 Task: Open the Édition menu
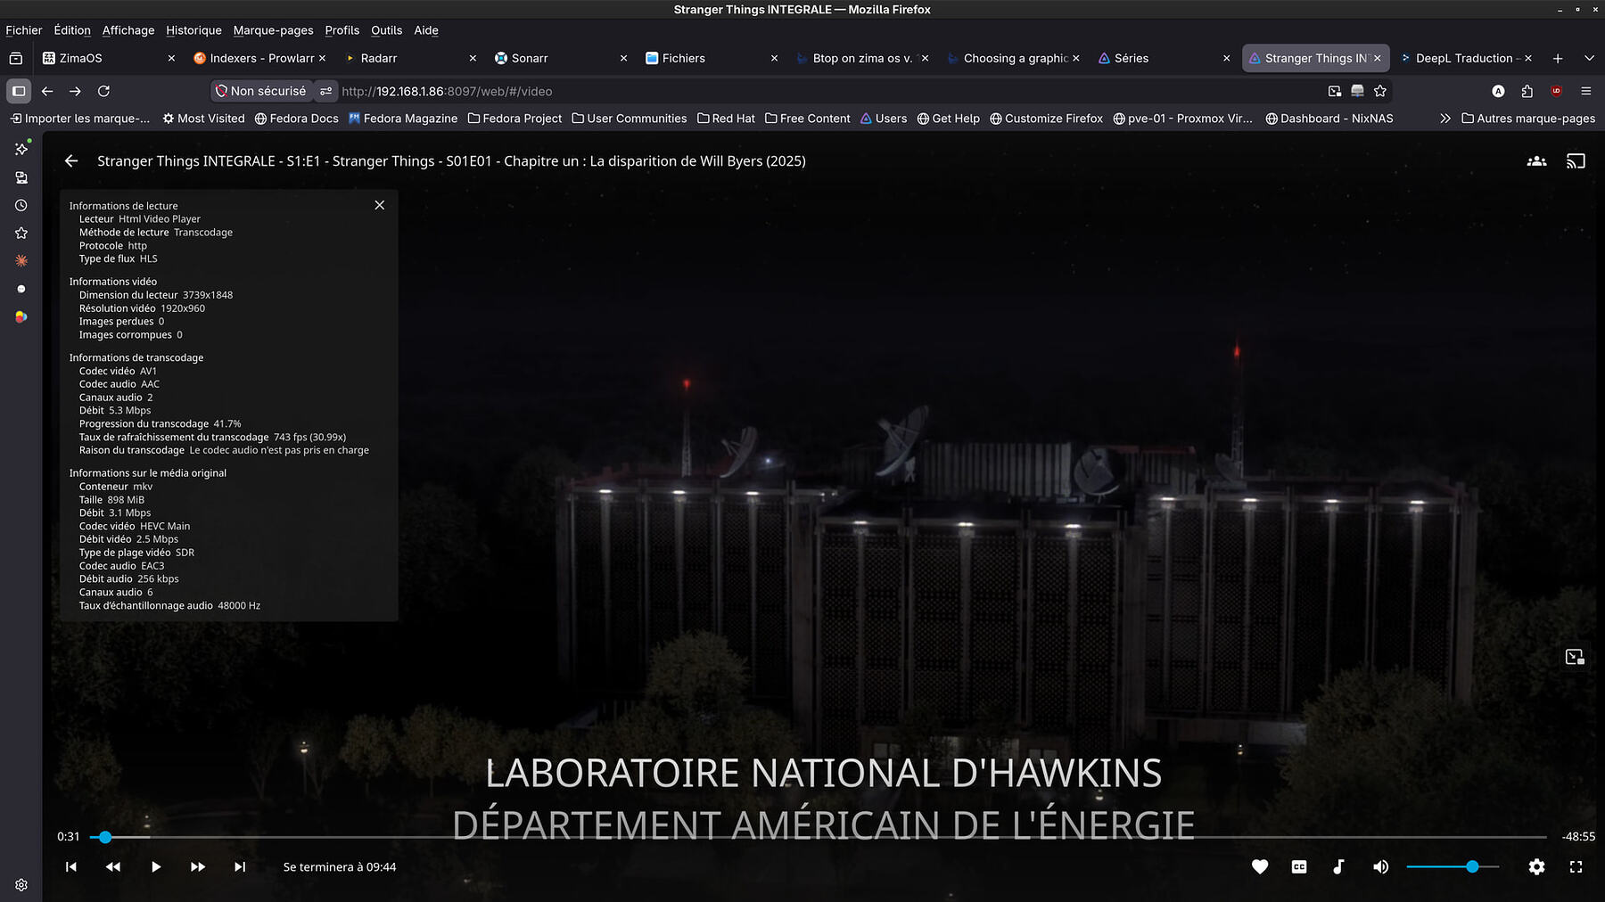(x=72, y=30)
